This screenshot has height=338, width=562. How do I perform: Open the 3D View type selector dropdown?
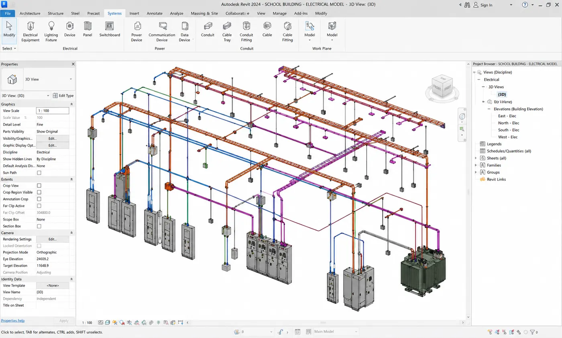(x=71, y=79)
